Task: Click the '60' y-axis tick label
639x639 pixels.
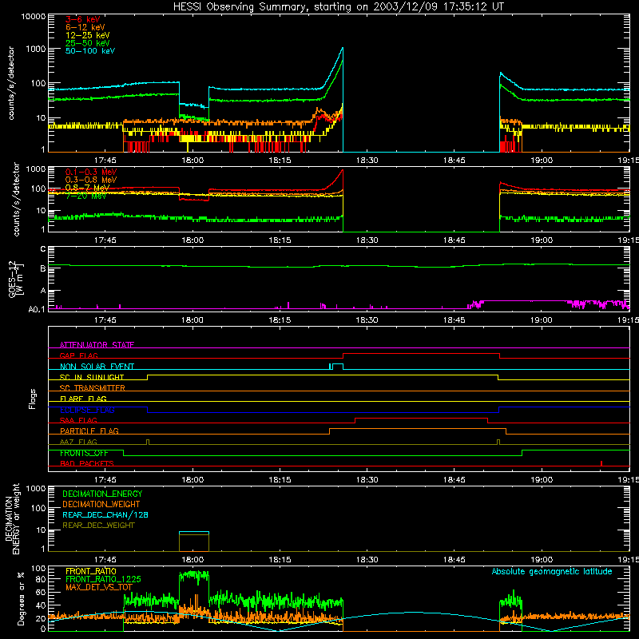Action: tap(41, 592)
